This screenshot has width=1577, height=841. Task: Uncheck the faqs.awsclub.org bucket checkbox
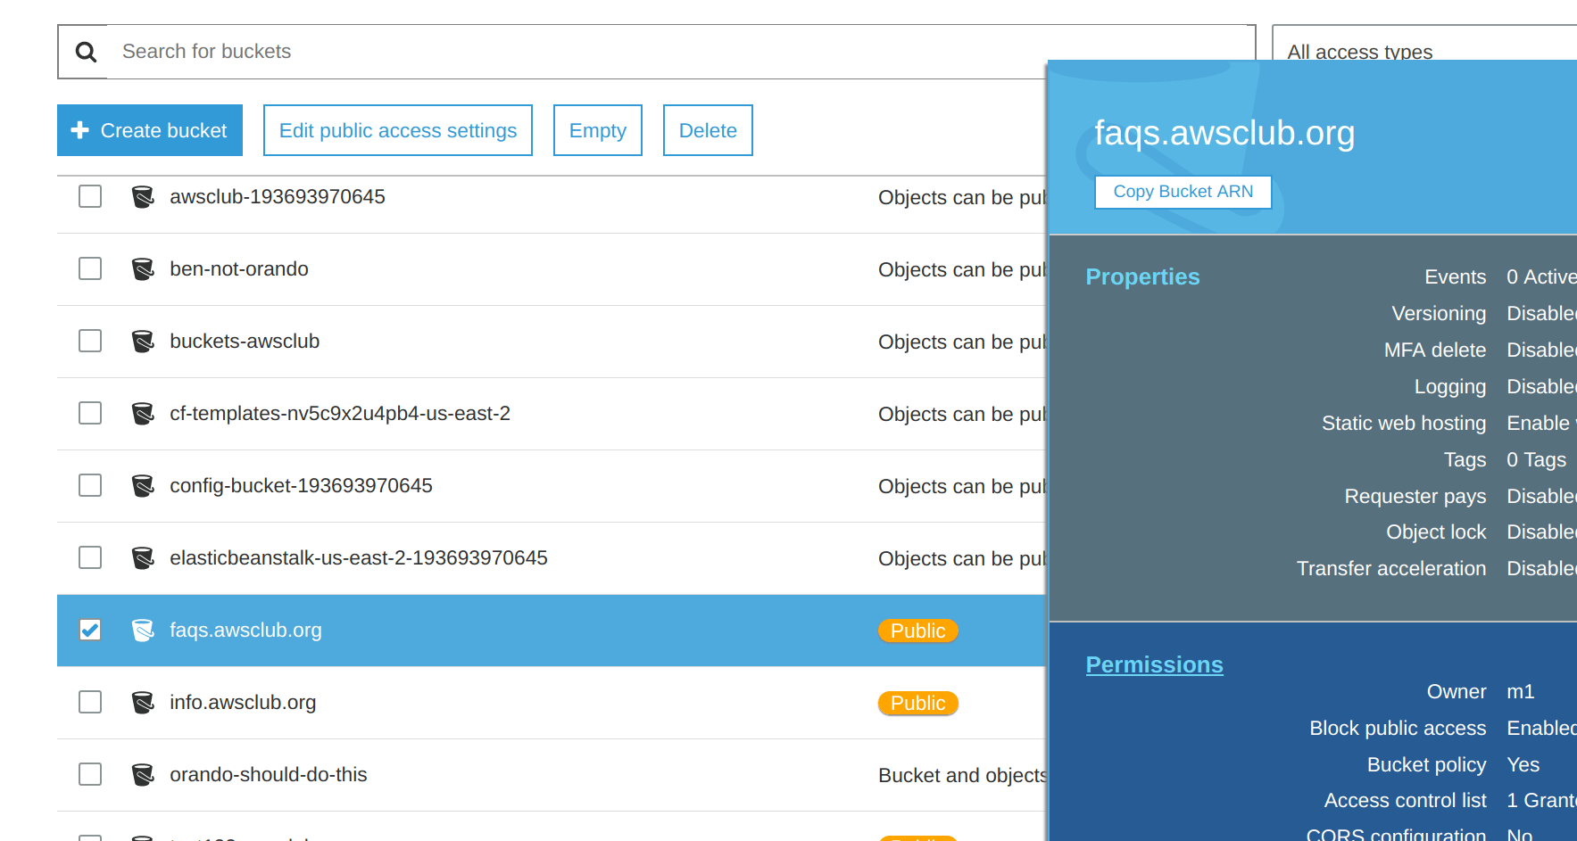[89, 630]
